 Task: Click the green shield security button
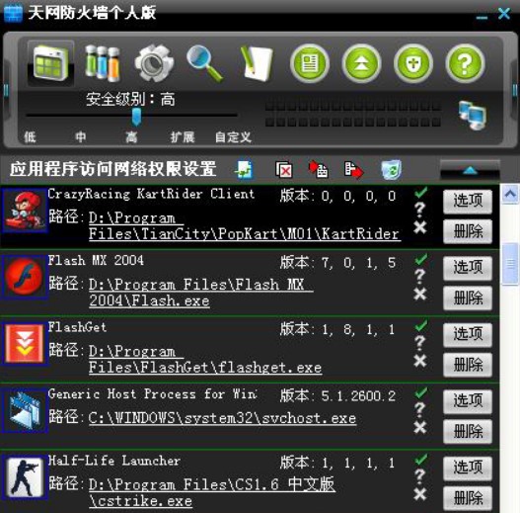click(x=413, y=63)
